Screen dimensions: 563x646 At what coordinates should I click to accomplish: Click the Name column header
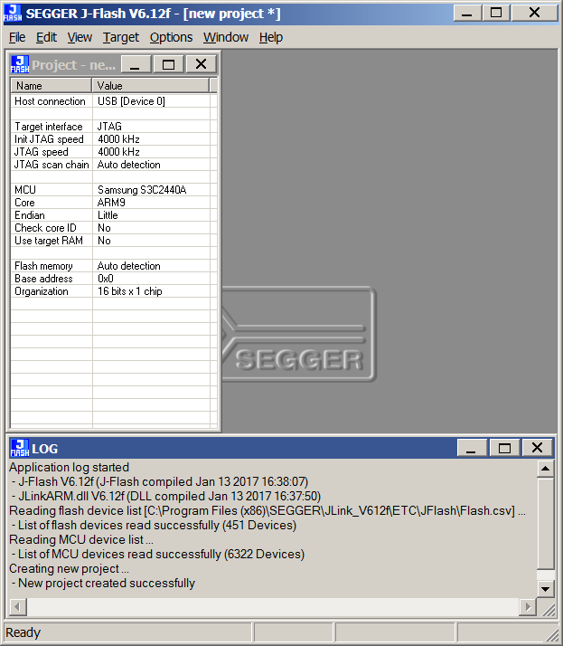pyautogui.click(x=52, y=86)
